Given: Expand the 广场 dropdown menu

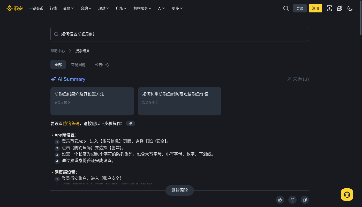Looking at the screenshot, I should tap(121, 8).
